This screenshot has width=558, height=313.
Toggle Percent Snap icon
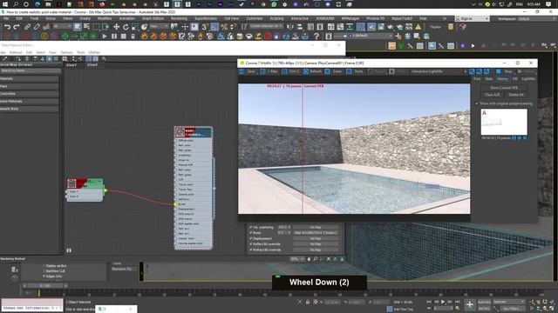[x=224, y=27]
